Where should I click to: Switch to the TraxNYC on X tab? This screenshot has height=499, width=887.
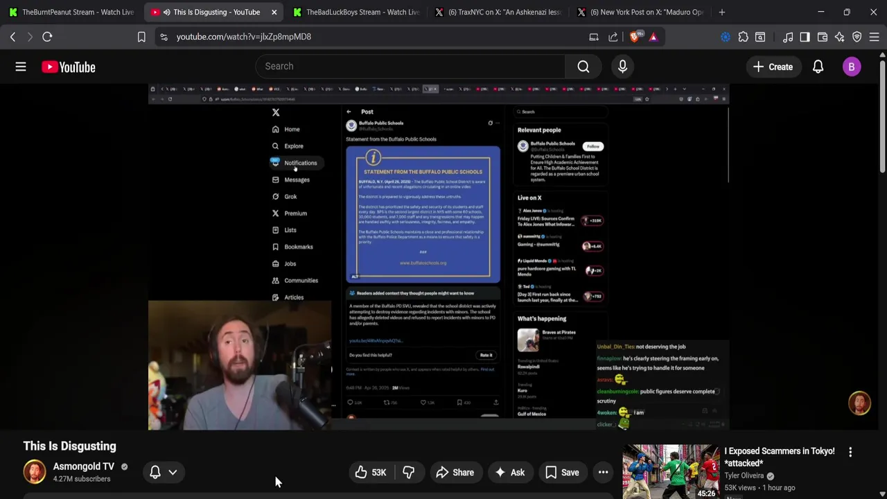pos(497,12)
